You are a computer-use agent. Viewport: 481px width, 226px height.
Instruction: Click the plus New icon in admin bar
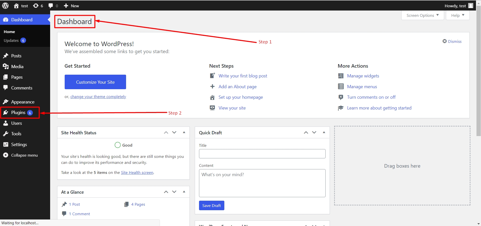tap(66, 6)
